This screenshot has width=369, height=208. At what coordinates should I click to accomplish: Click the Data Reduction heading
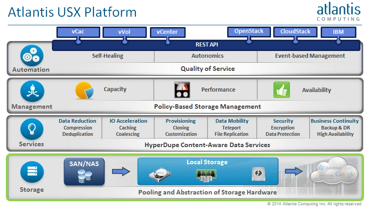tap(77, 121)
